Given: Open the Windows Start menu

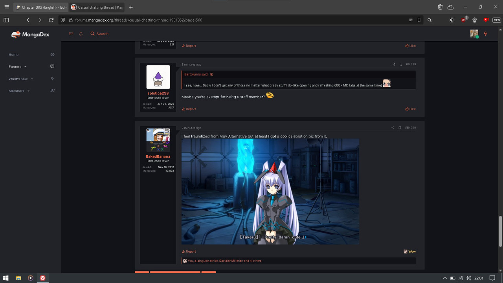Looking at the screenshot, I should point(6,278).
